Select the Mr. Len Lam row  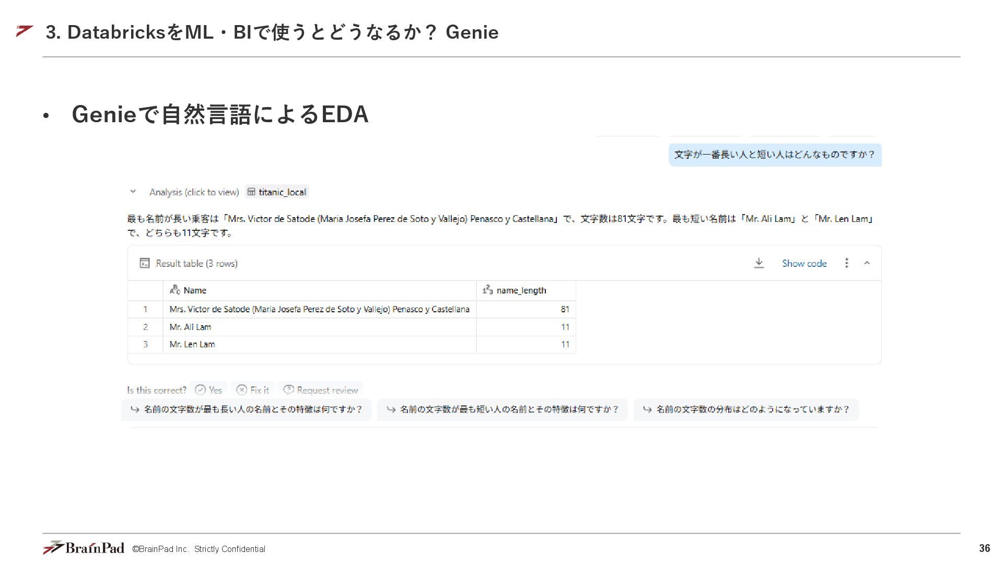click(192, 344)
